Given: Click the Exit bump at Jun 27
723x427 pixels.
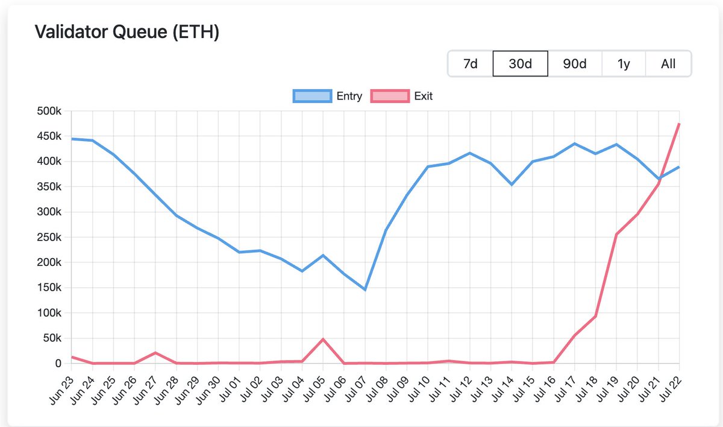Looking at the screenshot, I should 155,353.
